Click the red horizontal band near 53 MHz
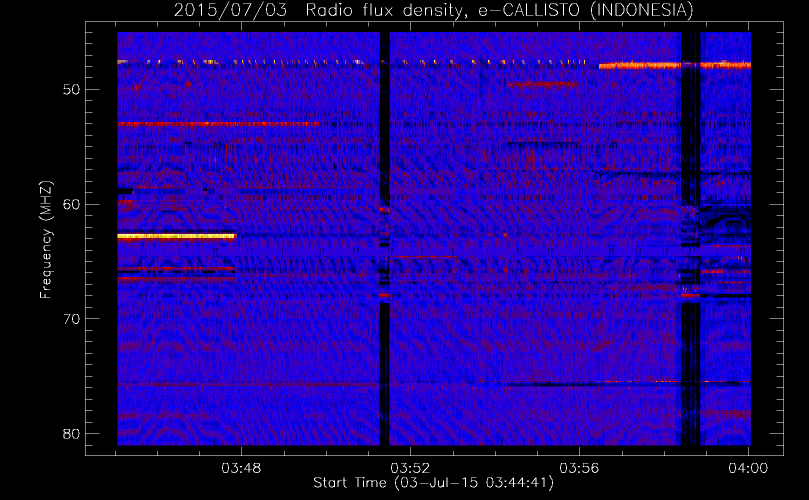This screenshot has height=500, width=809. tap(217, 123)
